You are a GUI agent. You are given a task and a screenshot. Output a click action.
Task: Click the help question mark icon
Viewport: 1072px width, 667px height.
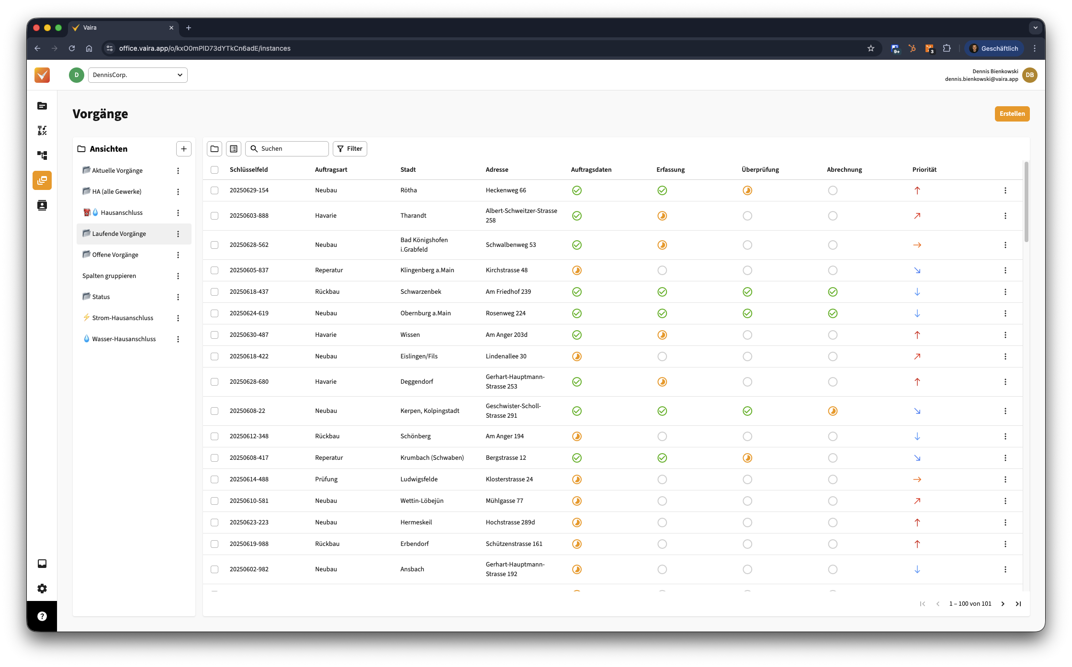pos(42,616)
